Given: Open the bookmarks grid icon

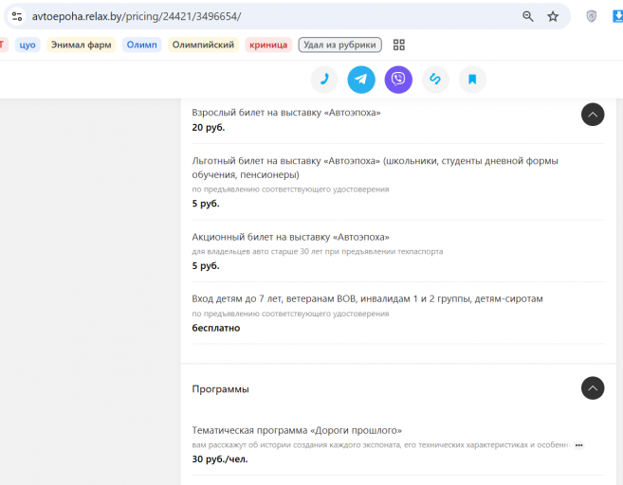Looking at the screenshot, I should (x=399, y=45).
